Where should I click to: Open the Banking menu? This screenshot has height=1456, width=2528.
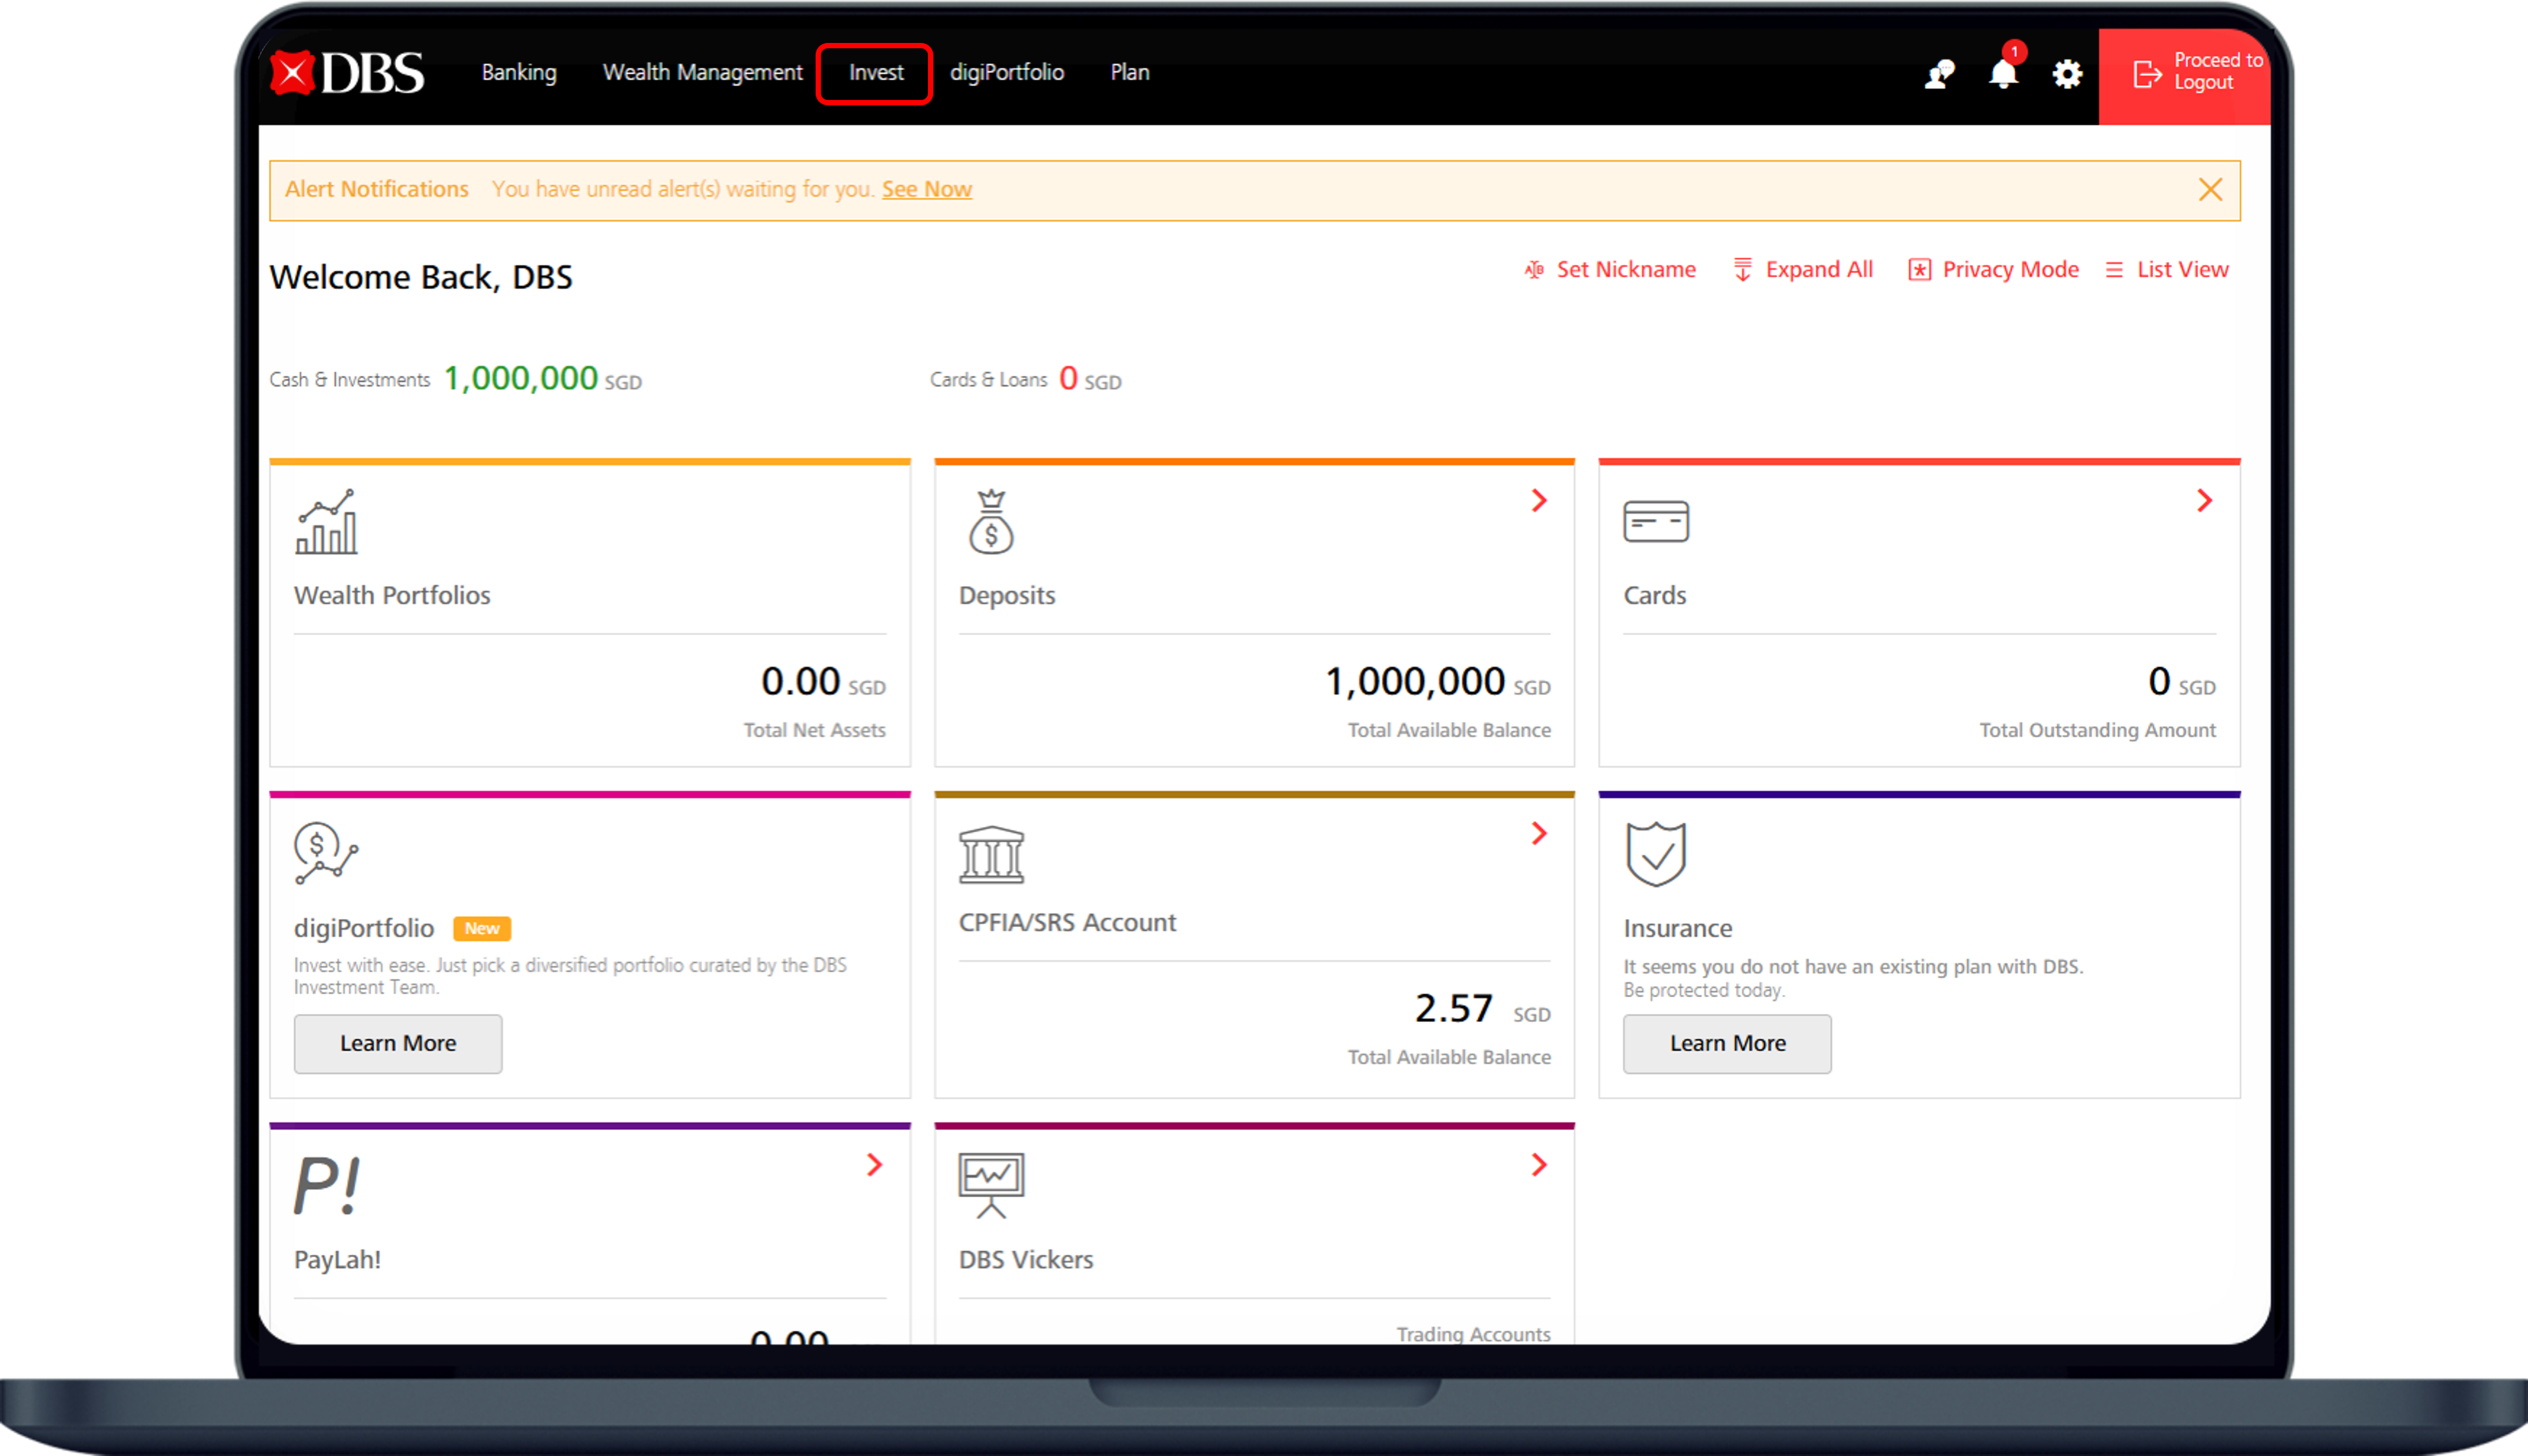(x=519, y=72)
